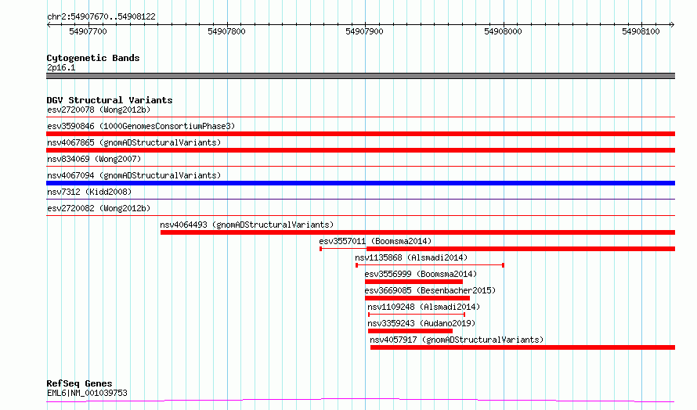
Task: Open variant esv2720082 (Wong2012b)
Action: [x=99, y=208]
